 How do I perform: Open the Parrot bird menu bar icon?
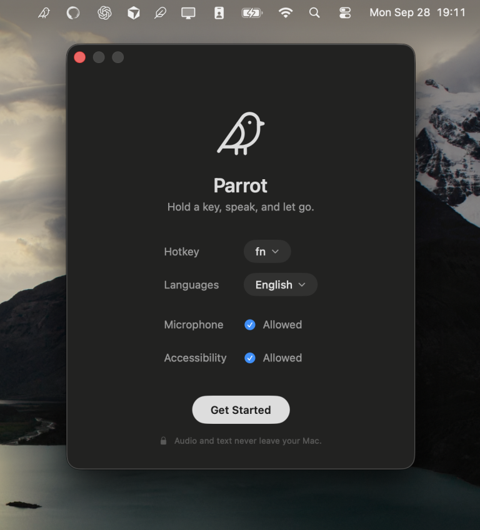coord(44,13)
